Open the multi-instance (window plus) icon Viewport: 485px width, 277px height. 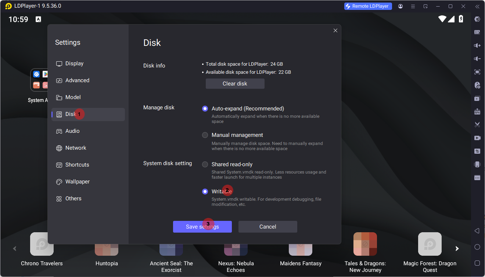tap(477, 98)
